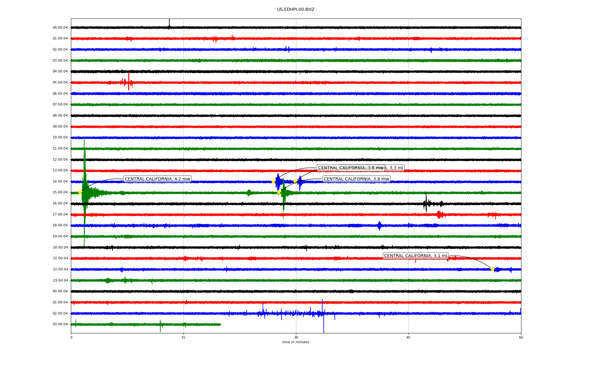Select the CENTRAL CALIFORNIA, 3.1 ml annotation label
Viewport: 592px width, 370px height.
click(x=415, y=256)
